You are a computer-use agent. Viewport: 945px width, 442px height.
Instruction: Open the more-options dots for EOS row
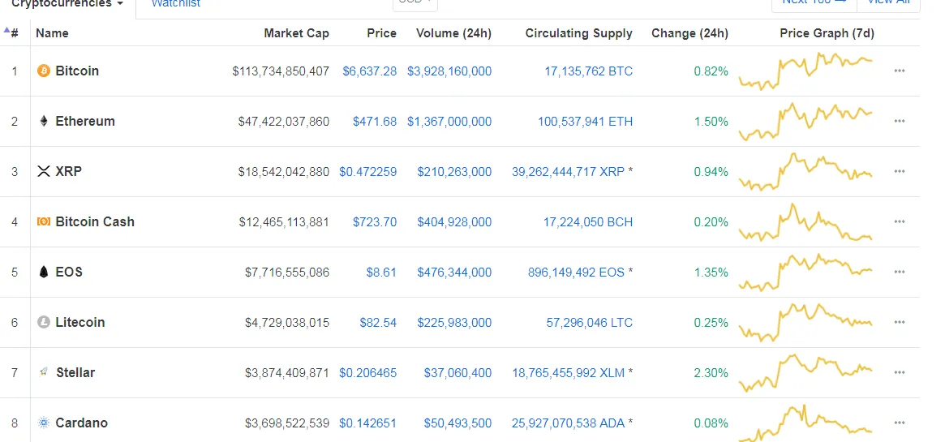coord(900,272)
